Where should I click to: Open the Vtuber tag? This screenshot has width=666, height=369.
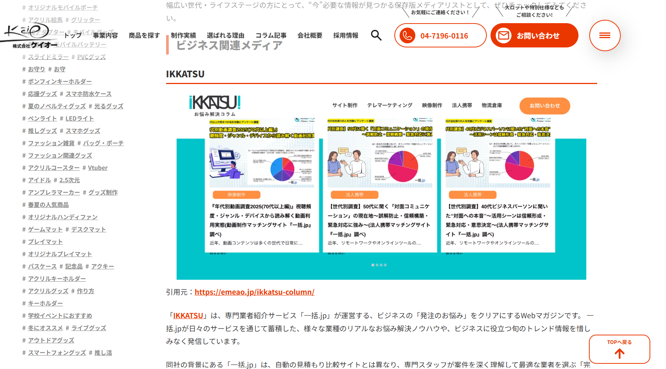pos(98,168)
